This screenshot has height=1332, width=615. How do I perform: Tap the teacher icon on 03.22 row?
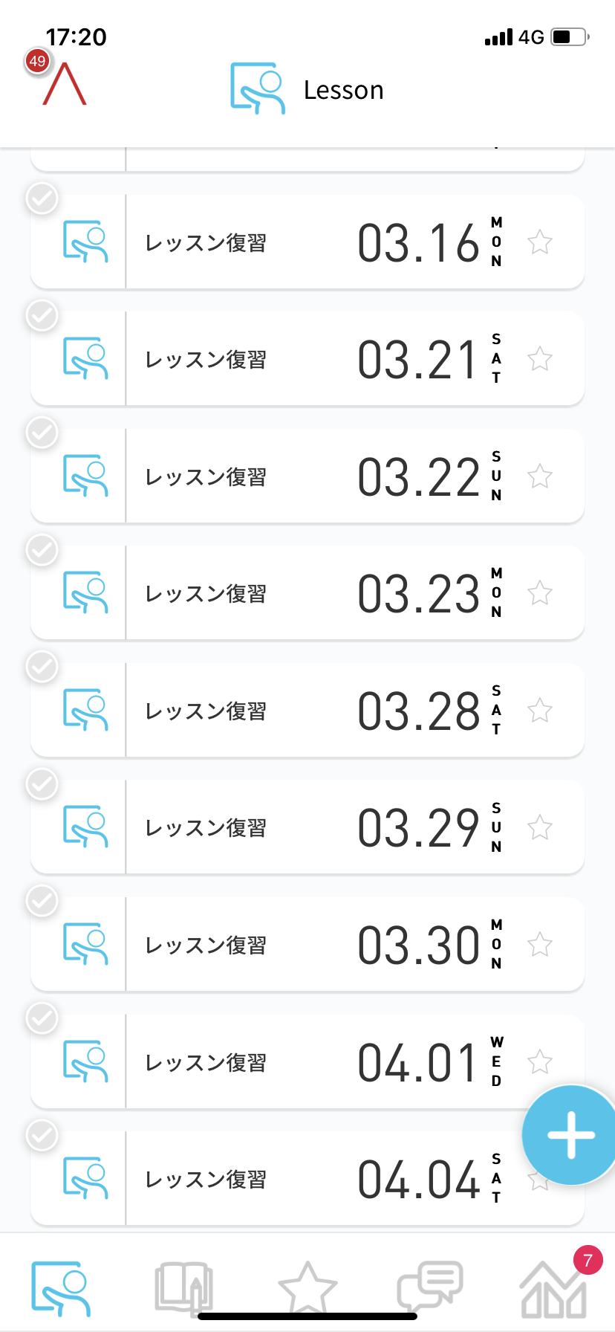(x=85, y=476)
